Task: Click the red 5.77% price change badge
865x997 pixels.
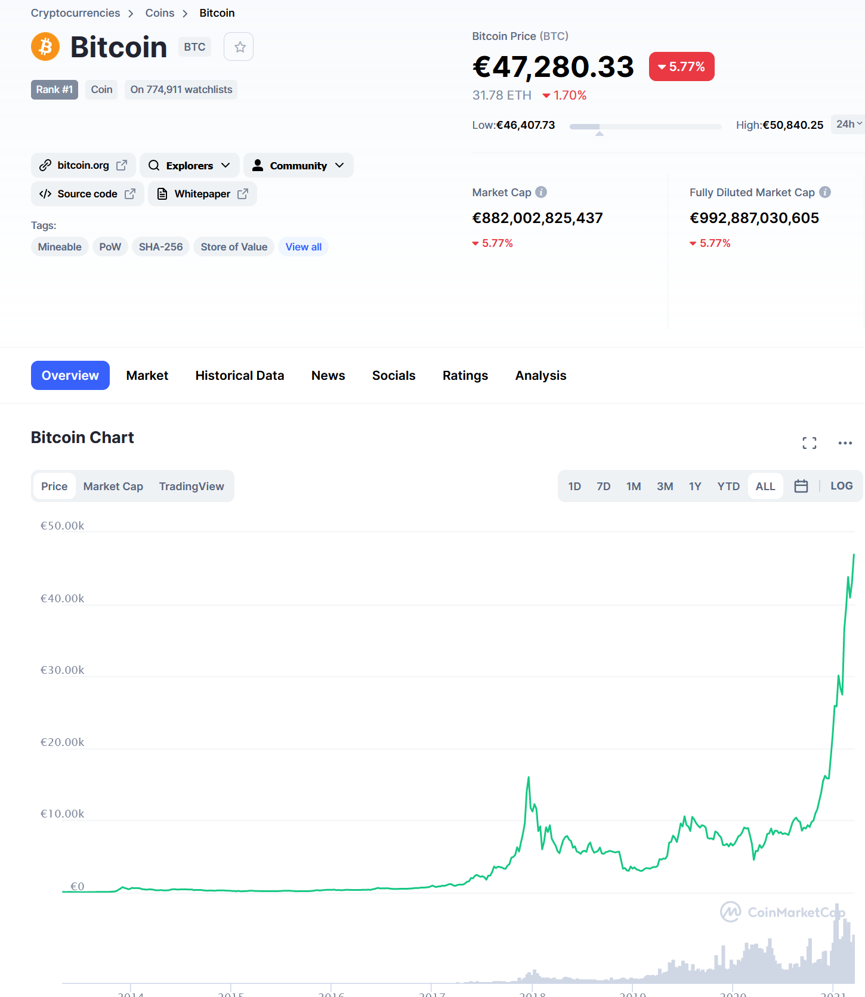Action: pos(682,66)
